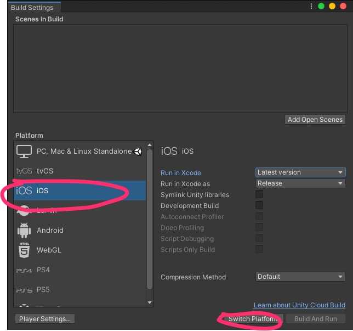The height and width of the screenshot is (331, 353).
Task: Click the Run in Xcode label
Action: pos(181,173)
